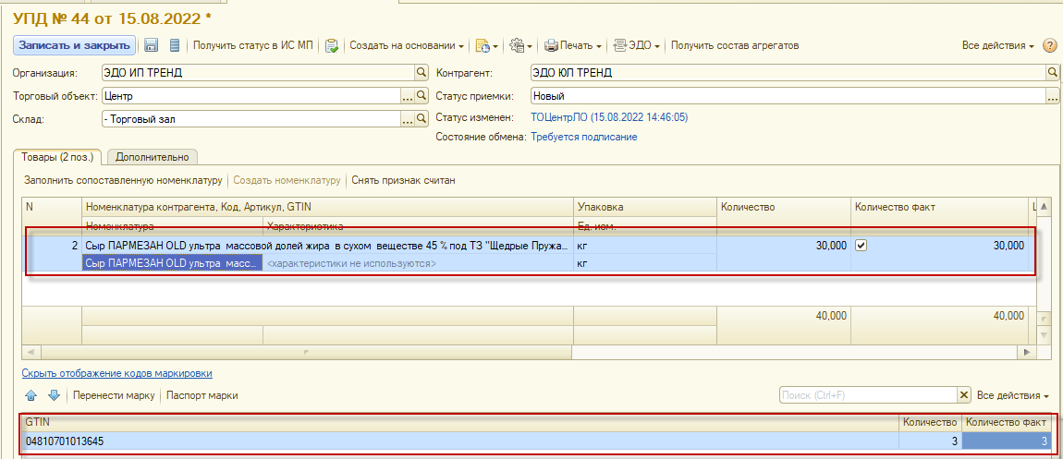Click the Записать и закрыть button
Screen dimensions: 1063x459
click(74, 45)
